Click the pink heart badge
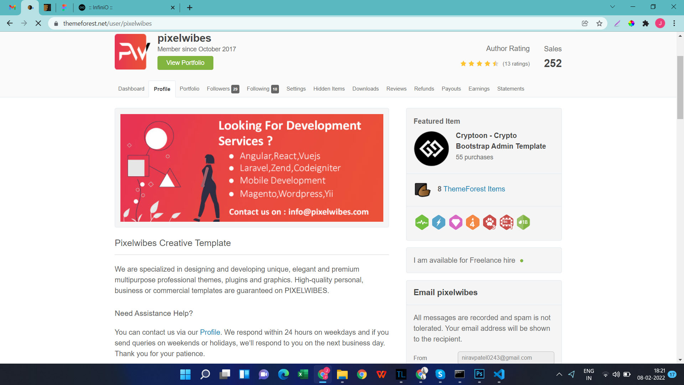This screenshot has height=385, width=684. (456, 222)
